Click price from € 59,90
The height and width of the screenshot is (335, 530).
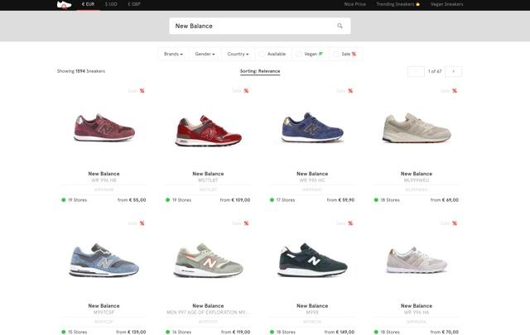[x=340, y=200]
